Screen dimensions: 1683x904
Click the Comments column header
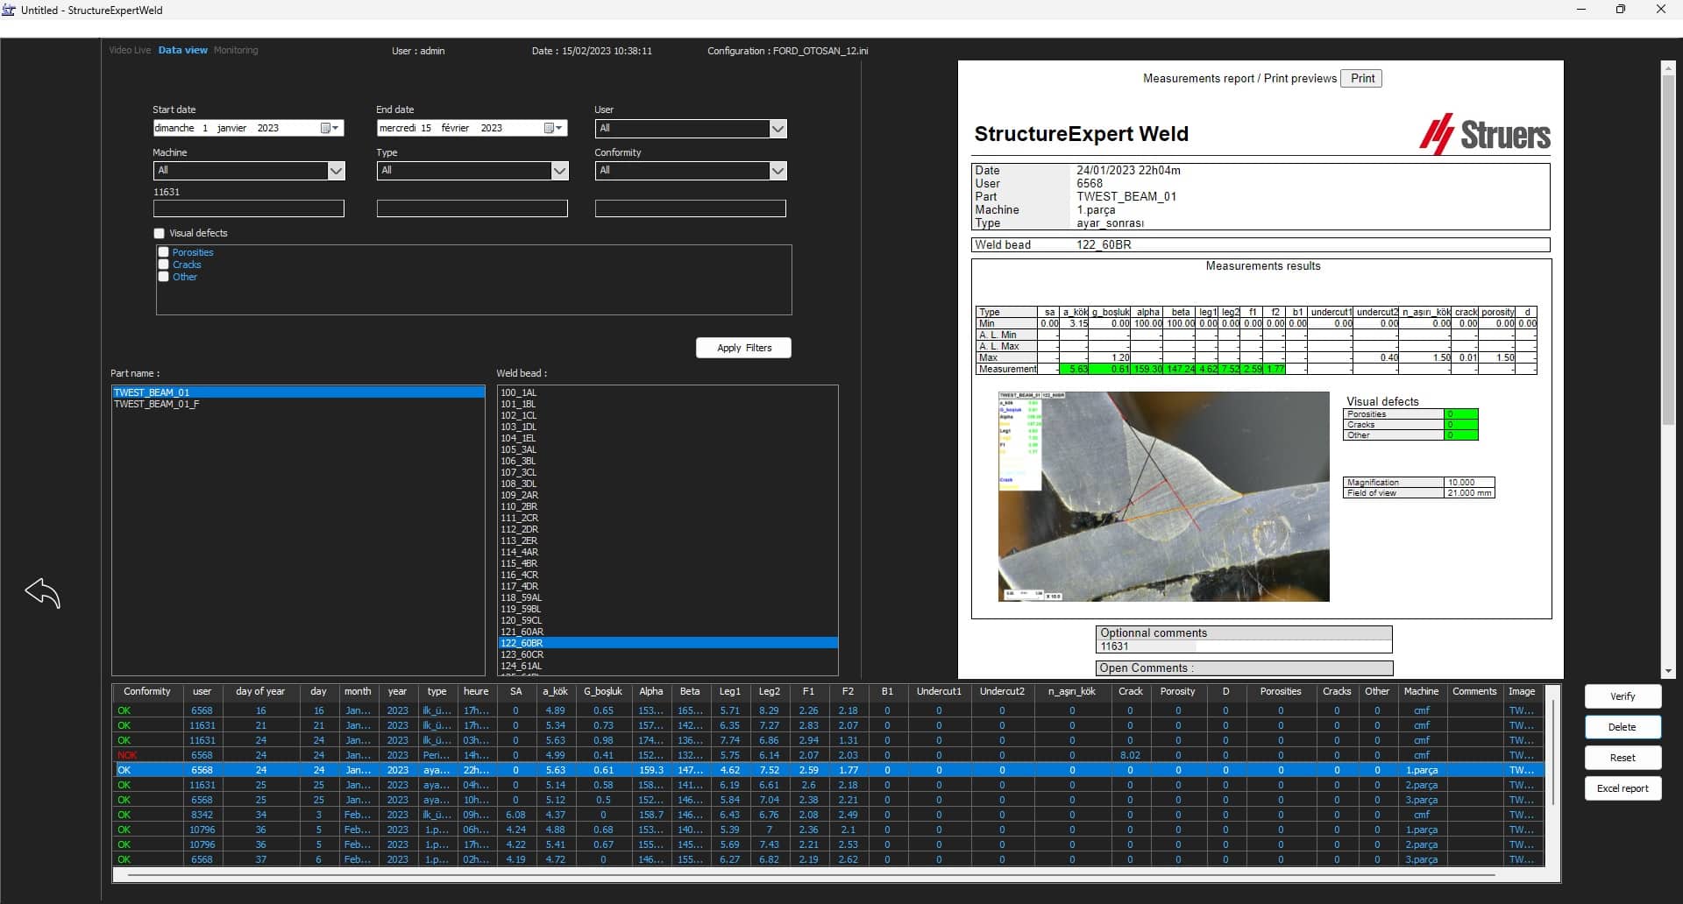pos(1474,692)
